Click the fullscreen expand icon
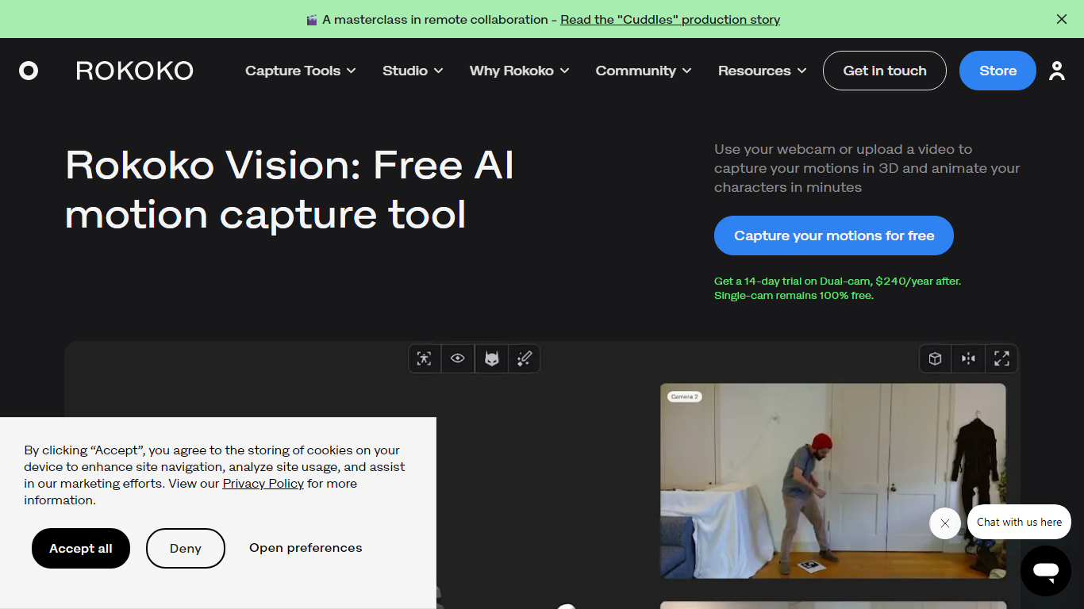This screenshot has width=1084, height=609. (x=1002, y=358)
